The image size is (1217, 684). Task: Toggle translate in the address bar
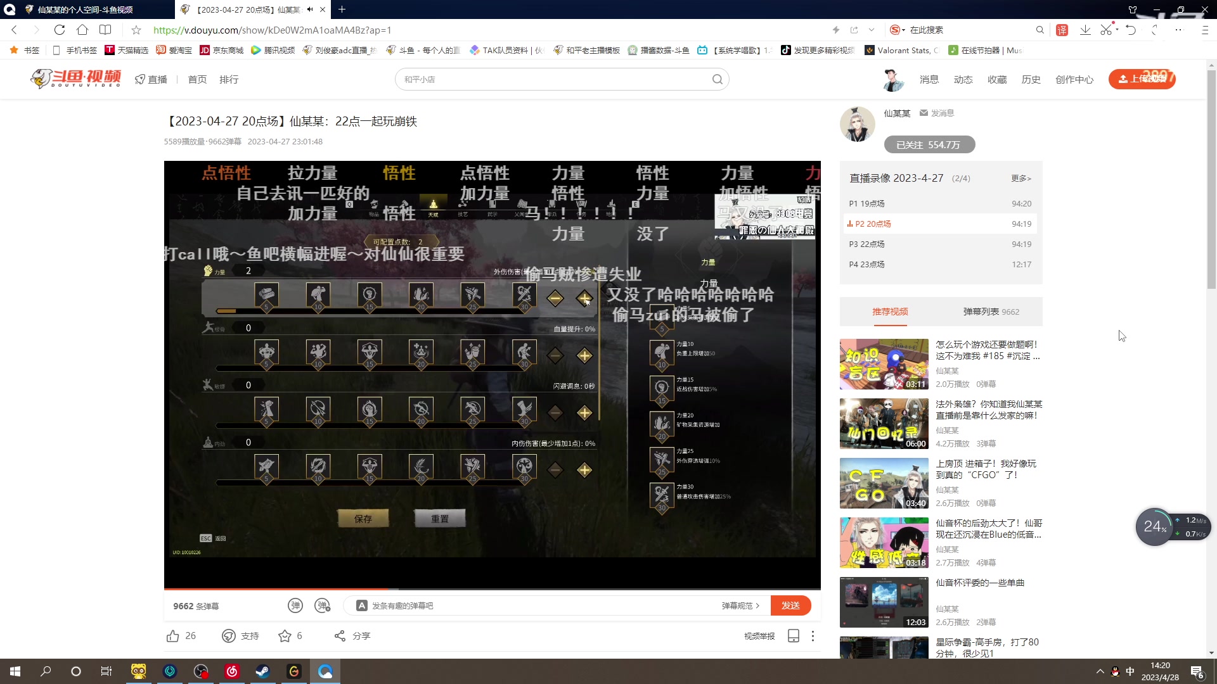pyautogui.click(x=1062, y=30)
